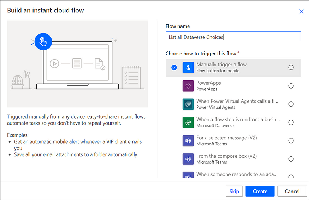Click 'Power Virtual Agents' subtitle text
This screenshot has height=200, width=309.
tap(216, 107)
